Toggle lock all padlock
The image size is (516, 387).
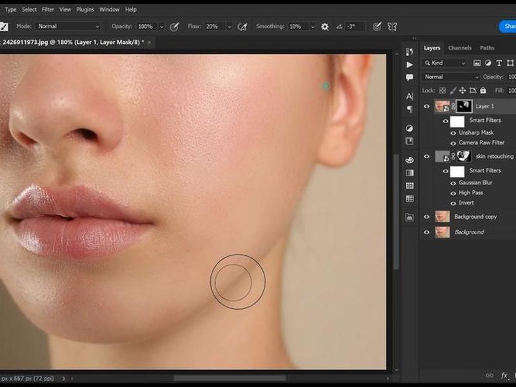(x=482, y=90)
